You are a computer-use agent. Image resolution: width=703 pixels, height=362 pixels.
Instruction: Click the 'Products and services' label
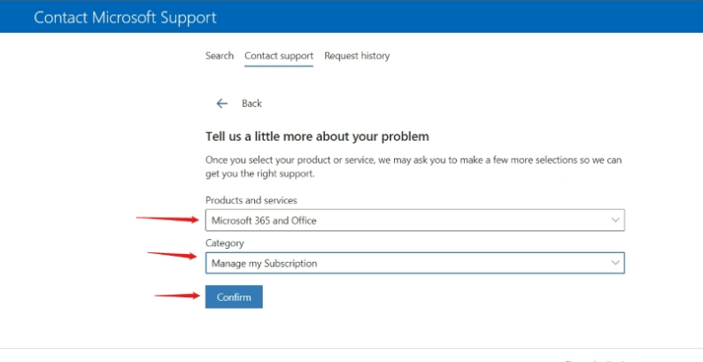pyautogui.click(x=251, y=200)
